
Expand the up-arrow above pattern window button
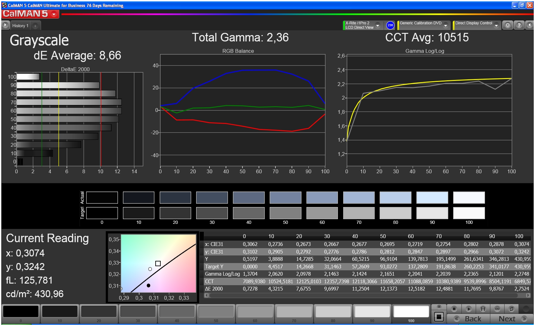[x=439, y=307]
